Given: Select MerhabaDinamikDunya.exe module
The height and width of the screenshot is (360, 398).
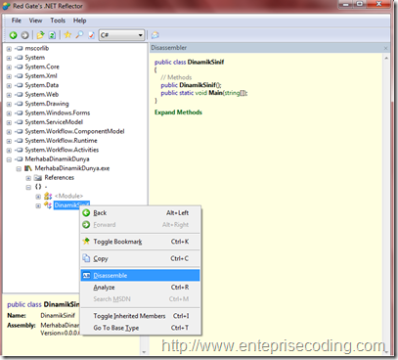Looking at the screenshot, I should coord(72,168).
